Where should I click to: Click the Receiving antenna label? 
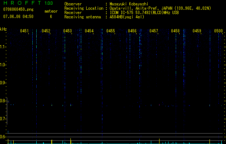[x=83, y=17]
